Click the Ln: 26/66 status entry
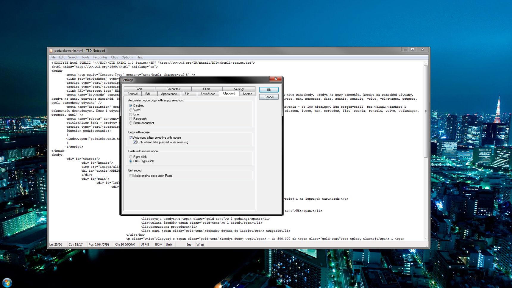Viewport: 512px width, 288px height. [56, 245]
